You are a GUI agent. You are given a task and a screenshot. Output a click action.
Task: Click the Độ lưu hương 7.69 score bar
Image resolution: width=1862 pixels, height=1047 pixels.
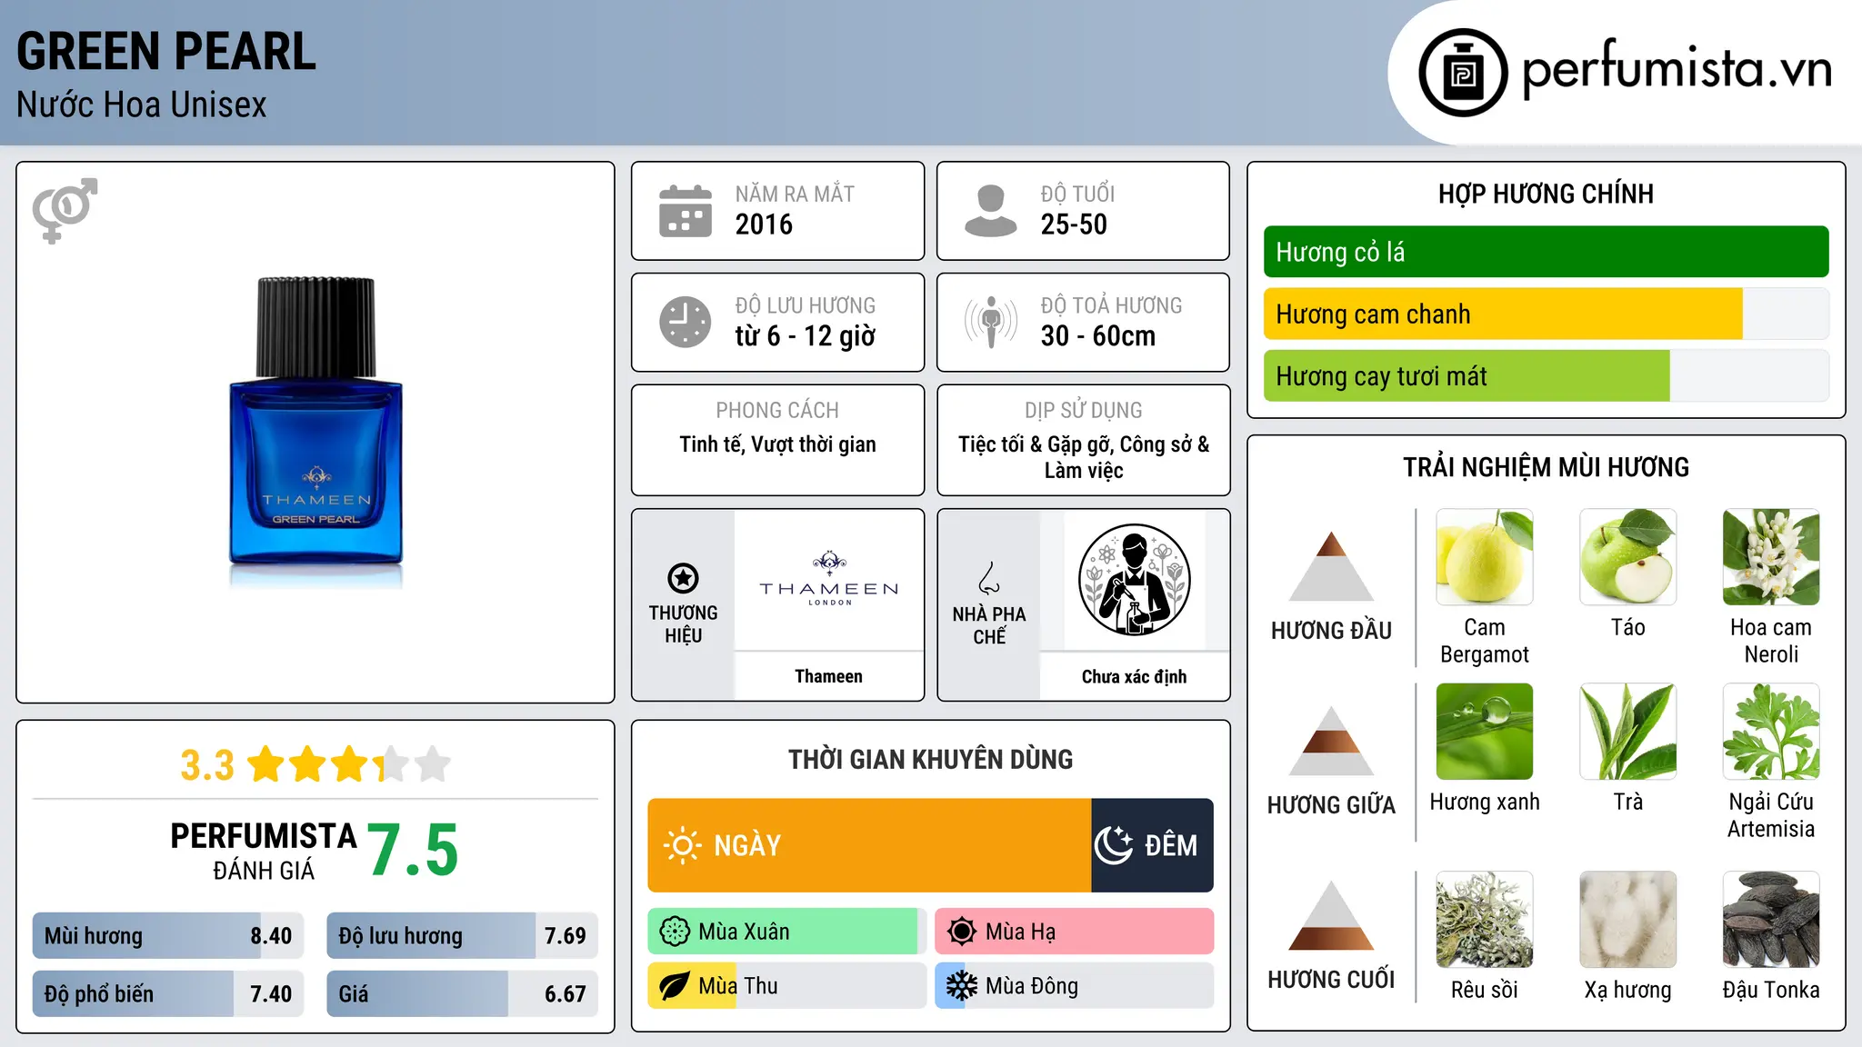pos(462,936)
